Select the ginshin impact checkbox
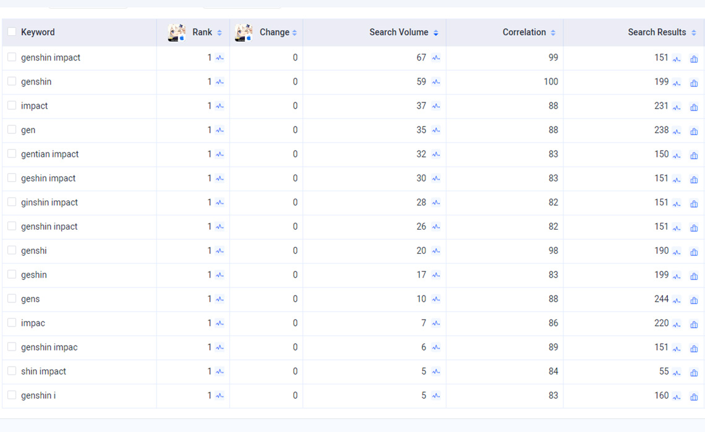The height and width of the screenshot is (432, 705). [12, 202]
